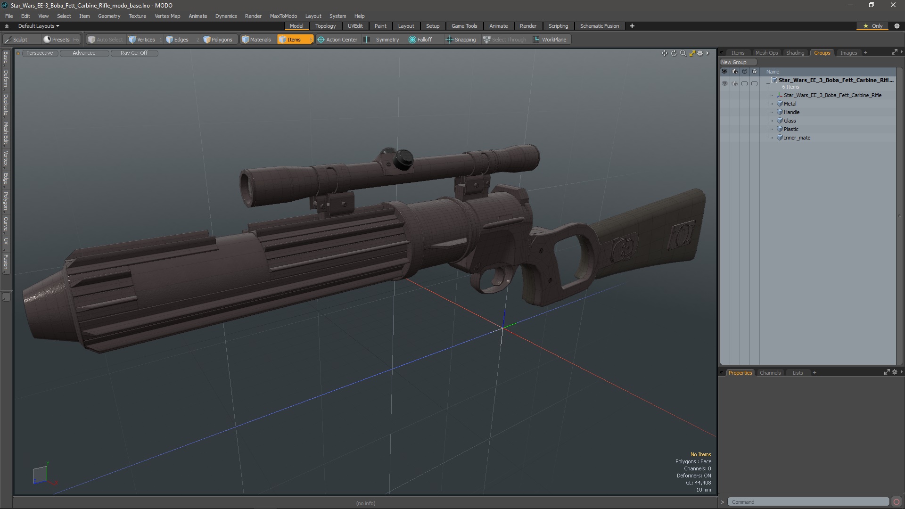Toggle visibility eye of Star_Wars group
The image size is (905, 509).
click(724, 83)
